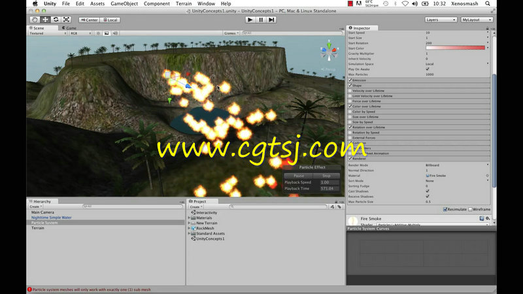This screenshot has width=523, height=294.
Task: Open Render Mode Billboard dropdown
Action: click(x=457, y=165)
